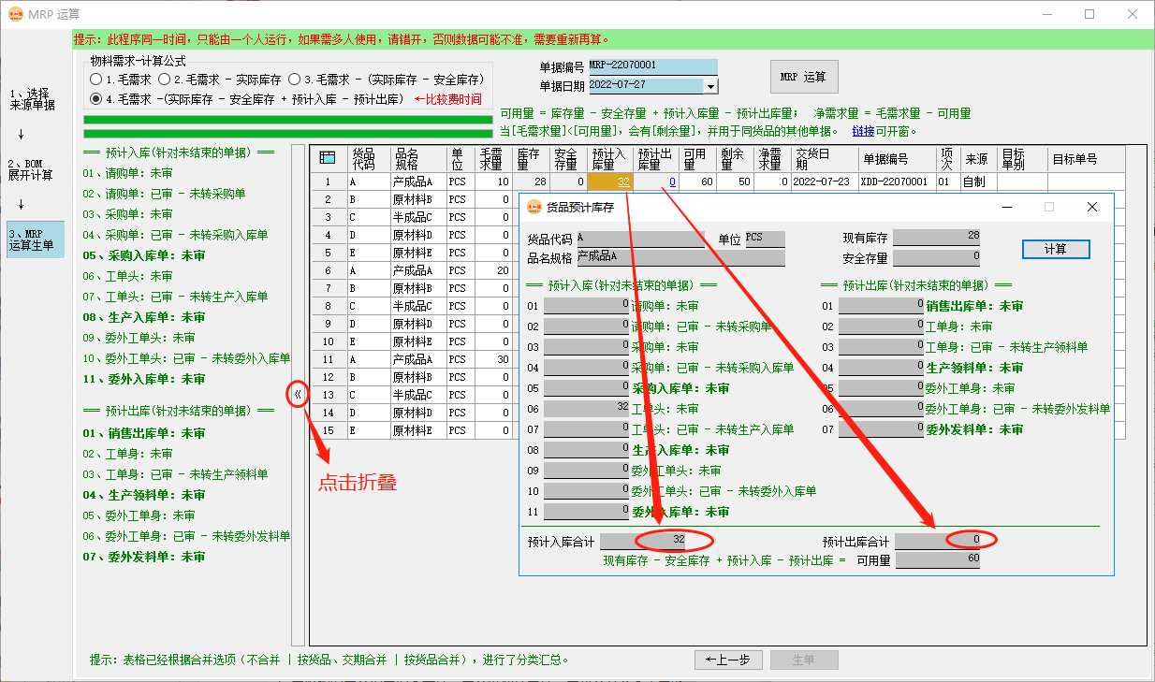
Task: Click the 生单 button
Action: tap(804, 660)
